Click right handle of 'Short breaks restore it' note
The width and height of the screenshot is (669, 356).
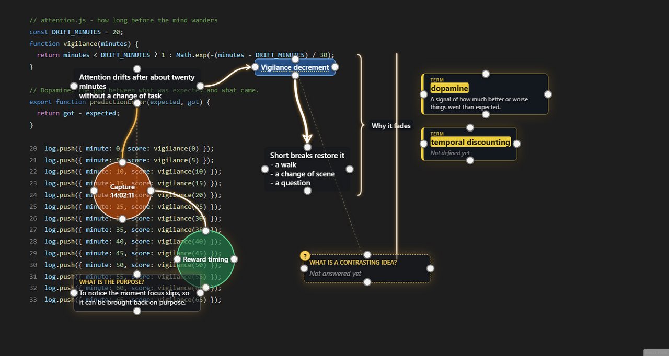(350, 169)
